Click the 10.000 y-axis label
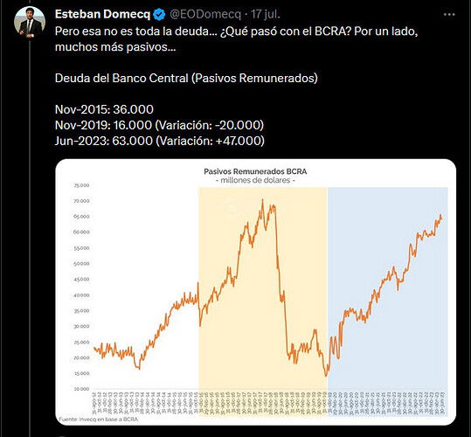Image resolution: width=471 pixels, height=437 pixels. click(x=81, y=389)
